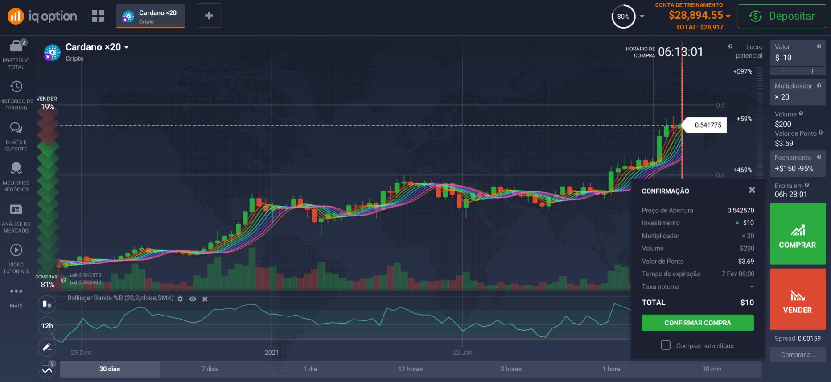Open Multiplicador × 20 selector

798,92
